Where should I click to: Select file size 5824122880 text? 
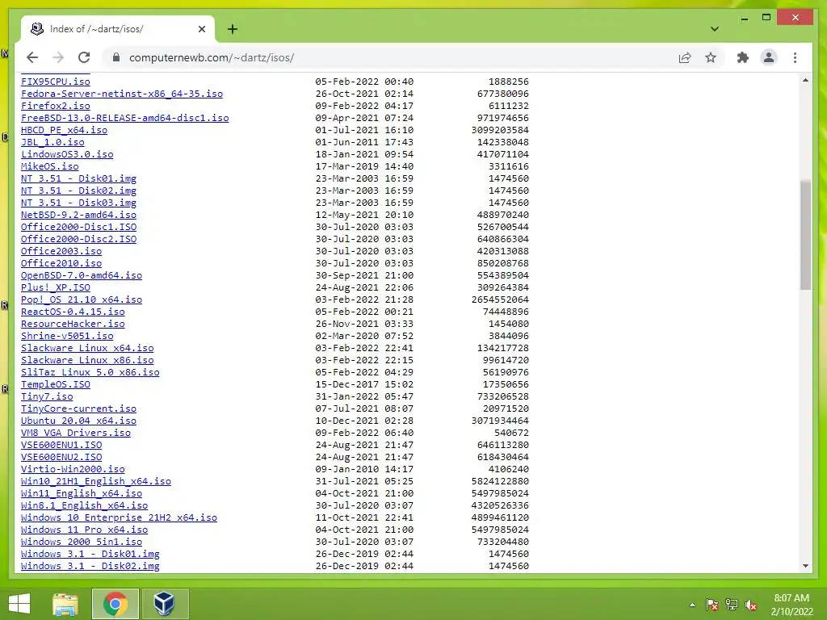(500, 481)
